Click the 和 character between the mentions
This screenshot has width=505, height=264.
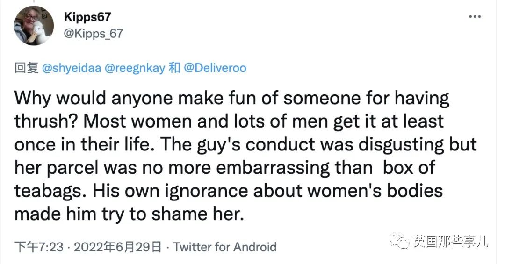point(174,68)
